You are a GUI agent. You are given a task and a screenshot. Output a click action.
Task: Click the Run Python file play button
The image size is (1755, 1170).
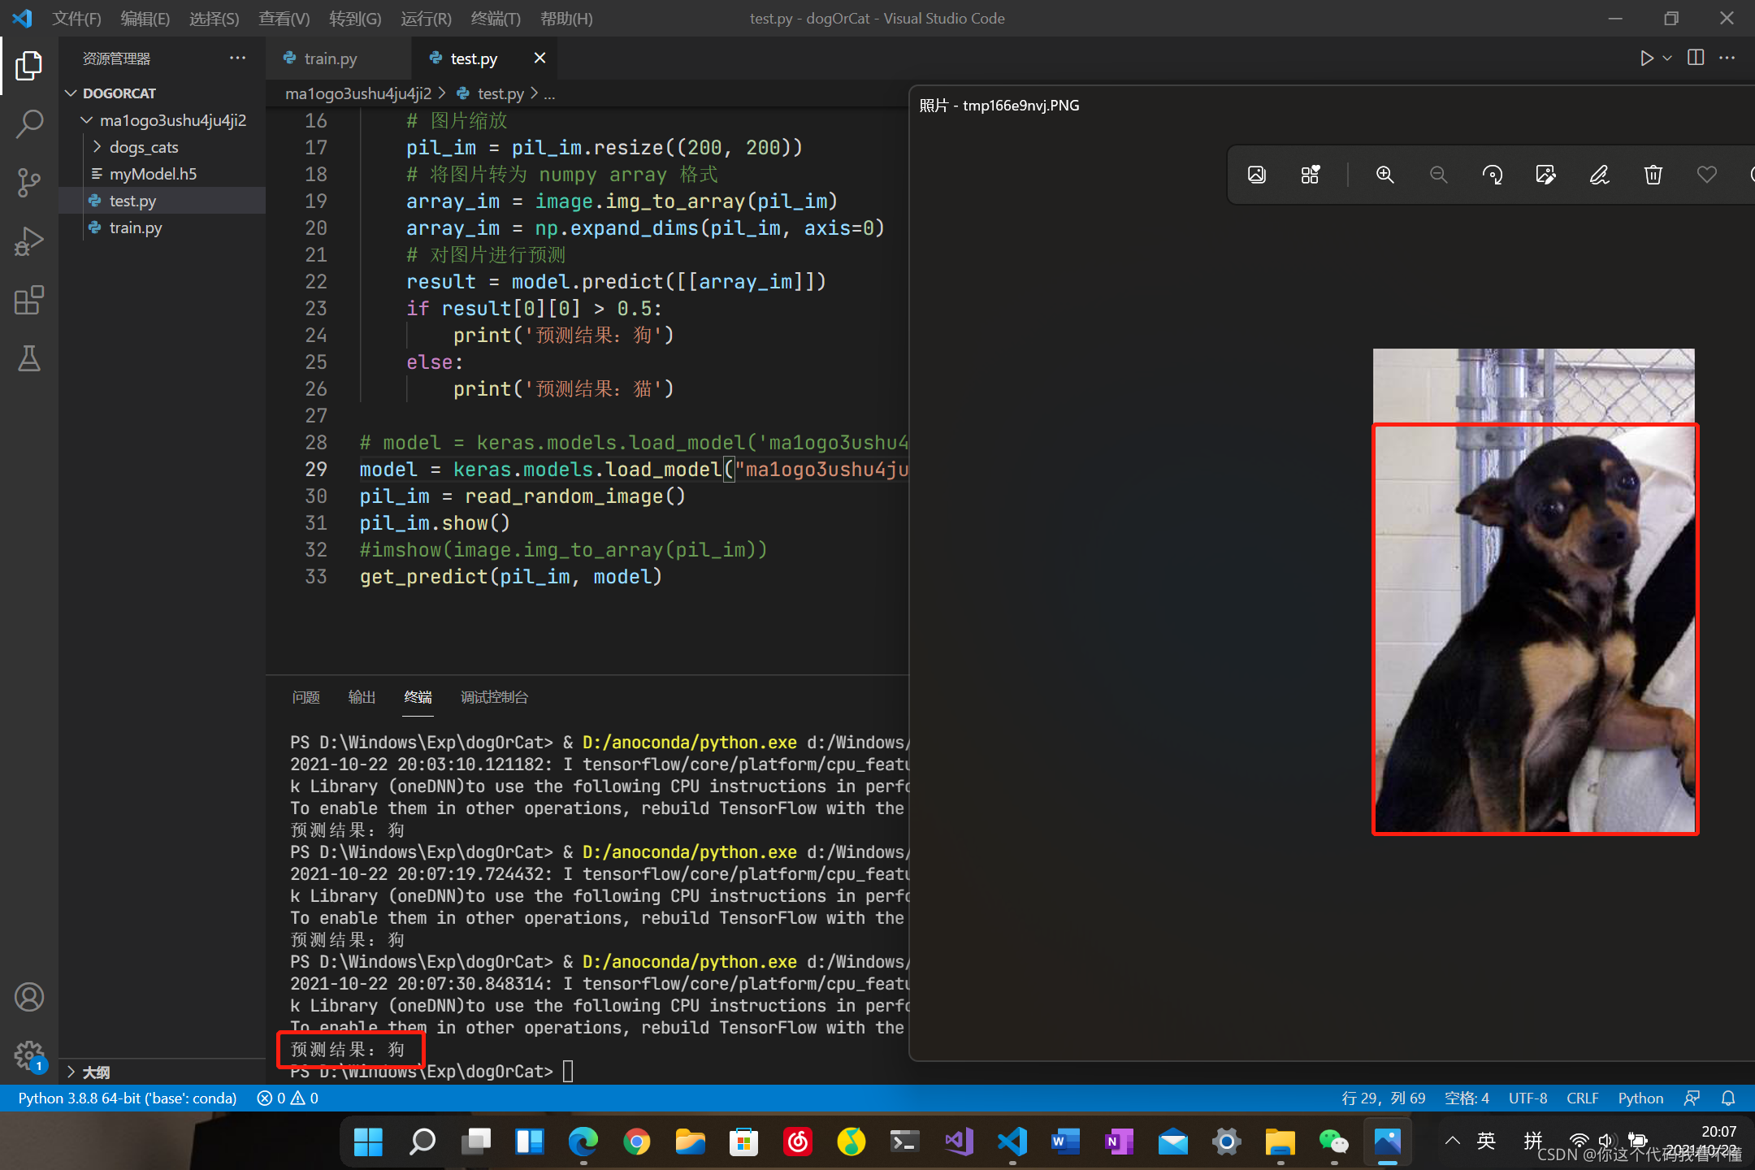(1646, 58)
